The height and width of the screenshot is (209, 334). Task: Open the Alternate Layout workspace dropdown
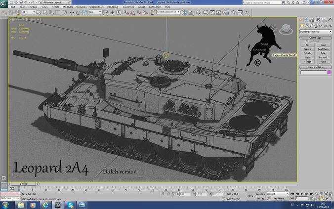tap(56, 2)
